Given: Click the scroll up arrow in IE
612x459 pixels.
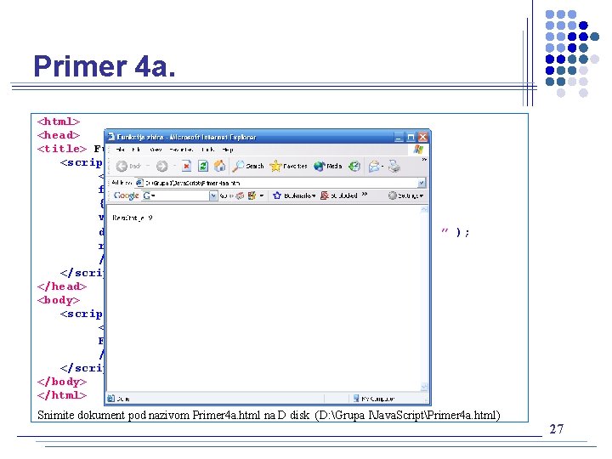Looking at the screenshot, I should 424,210.
